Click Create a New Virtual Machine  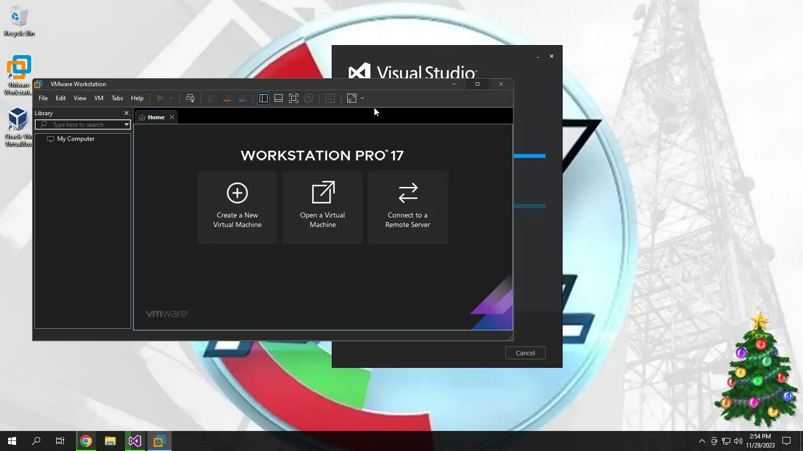pos(237,207)
